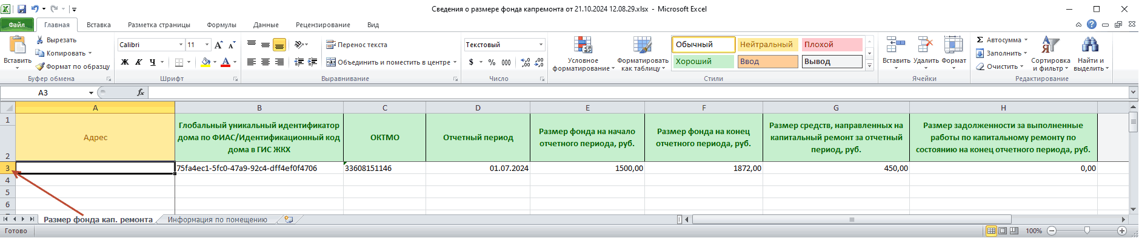Apply underline with the Ч button
The width and height of the screenshot is (1139, 238).
click(x=153, y=62)
